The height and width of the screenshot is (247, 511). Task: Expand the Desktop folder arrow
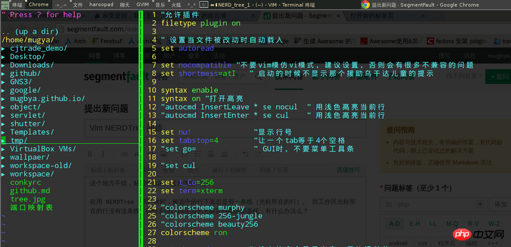point(3,57)
